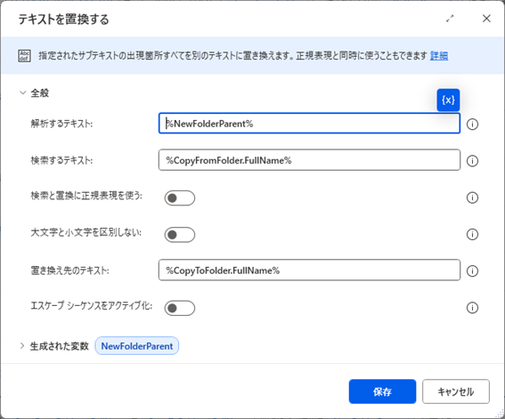The image size is (505, 419).
Task: Show info for 置き換え先のテキスト field
Action: 472,270
